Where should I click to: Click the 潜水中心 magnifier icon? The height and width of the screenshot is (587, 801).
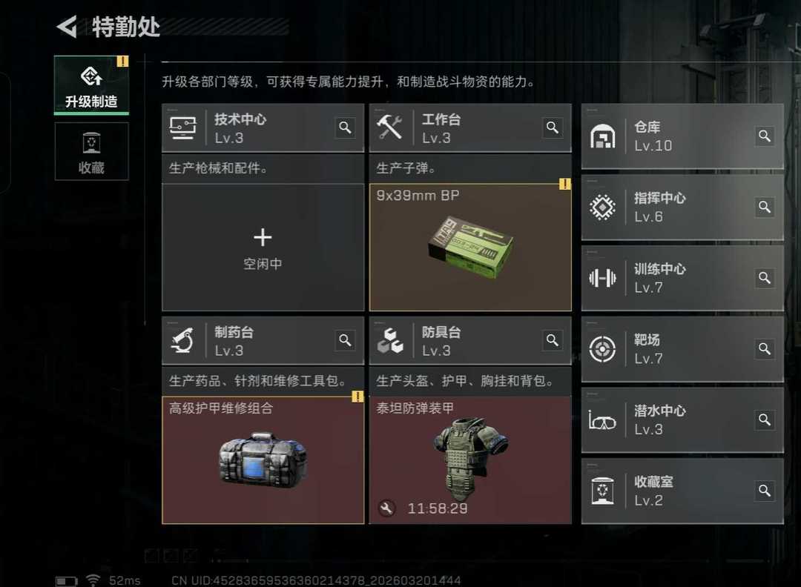pyautogui.click(x=764, y=419)
